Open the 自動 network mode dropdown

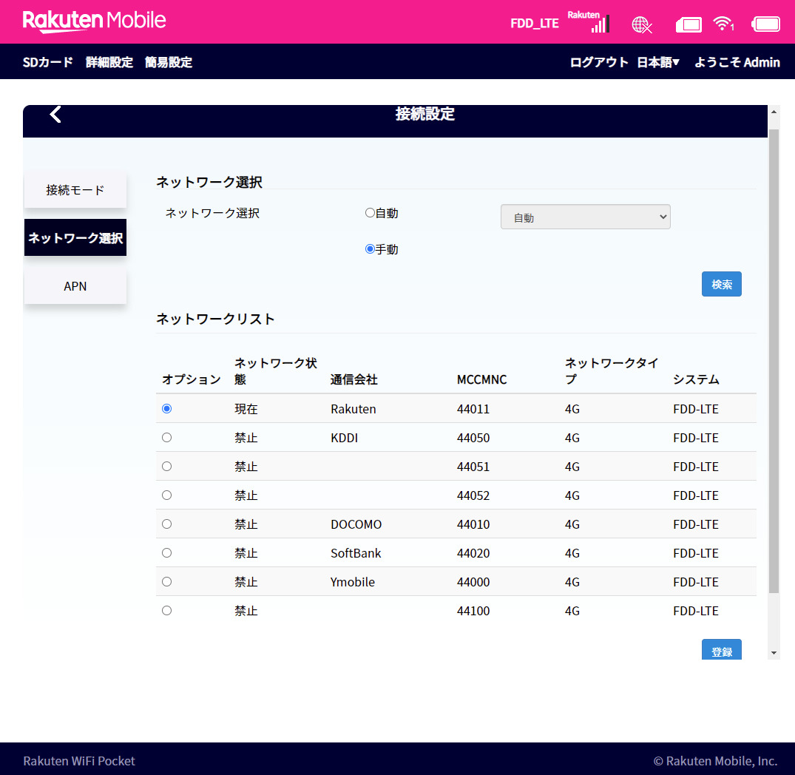pyautogui.click(x=585, y=217)
